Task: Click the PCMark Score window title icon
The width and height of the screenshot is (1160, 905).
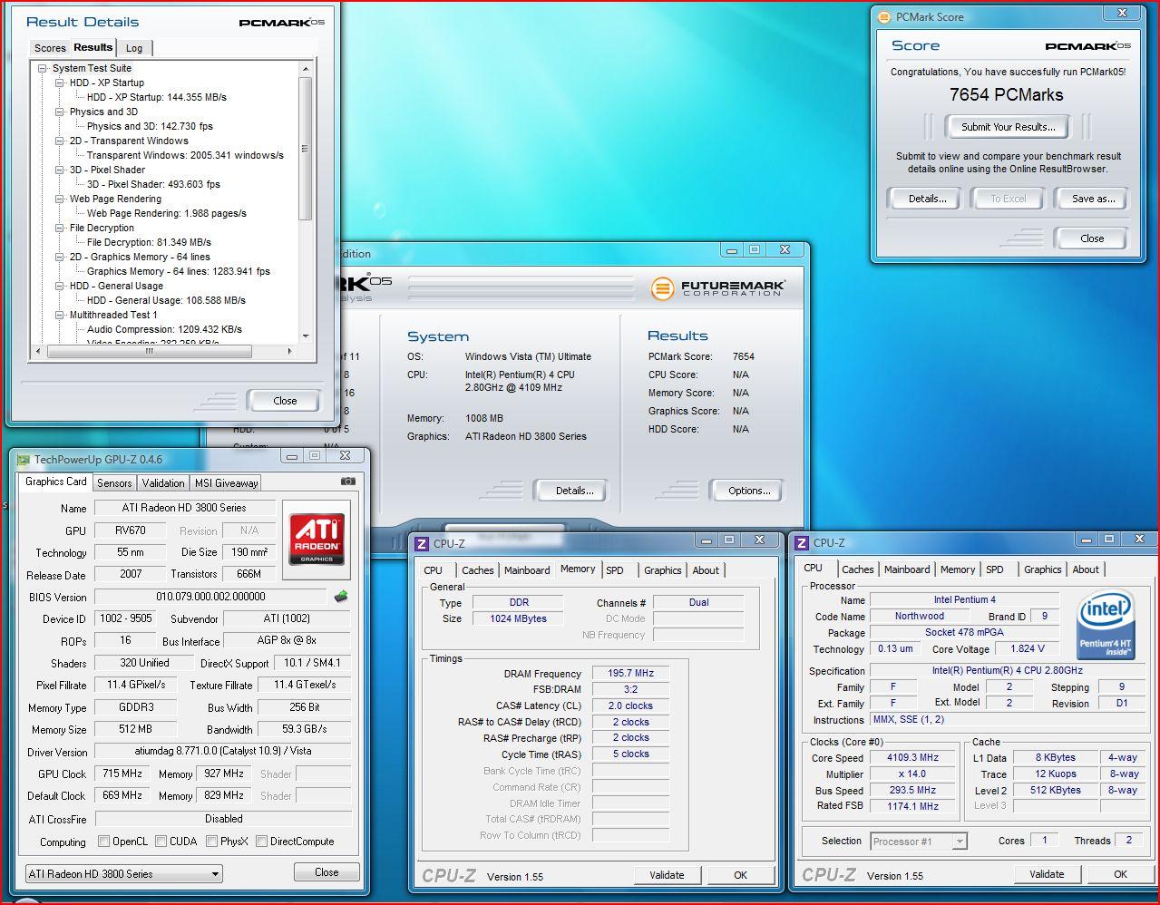Action: coord(884,16)
